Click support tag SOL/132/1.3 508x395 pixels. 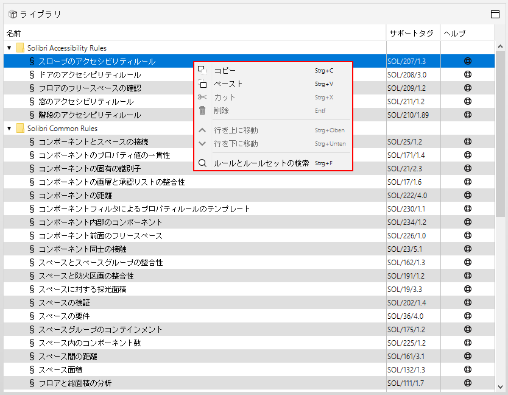point(406,370)
